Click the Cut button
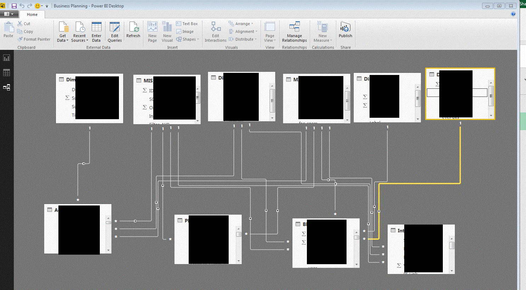Screen dimensions: 526x290 (24, 24)
